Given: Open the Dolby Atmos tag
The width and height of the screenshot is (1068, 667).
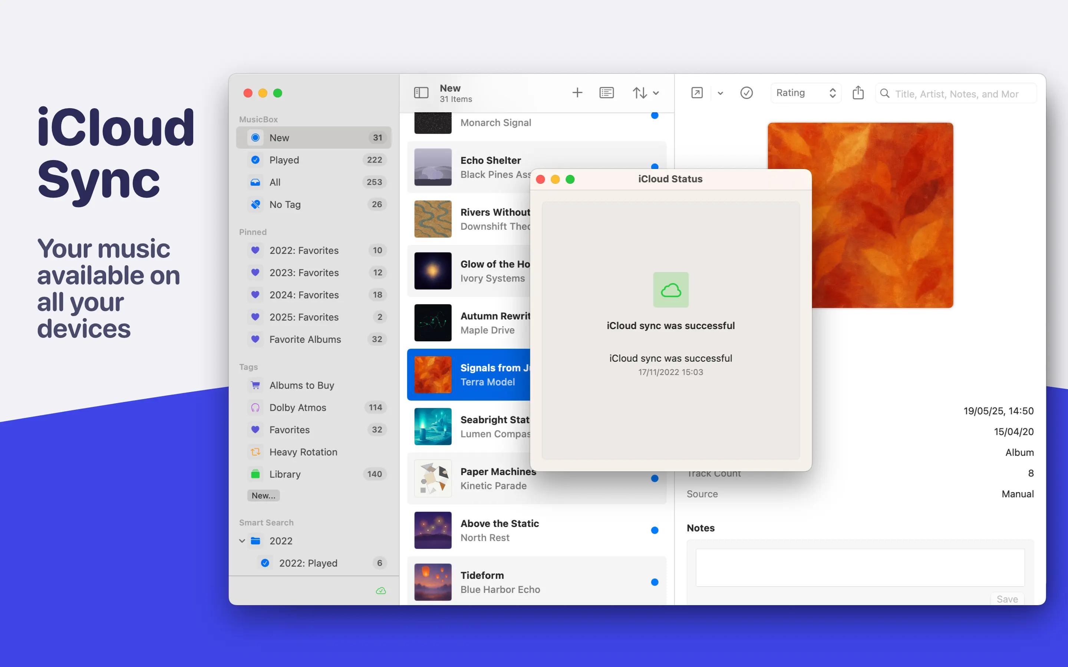Looking at the screenshot, I should (297, 408).
